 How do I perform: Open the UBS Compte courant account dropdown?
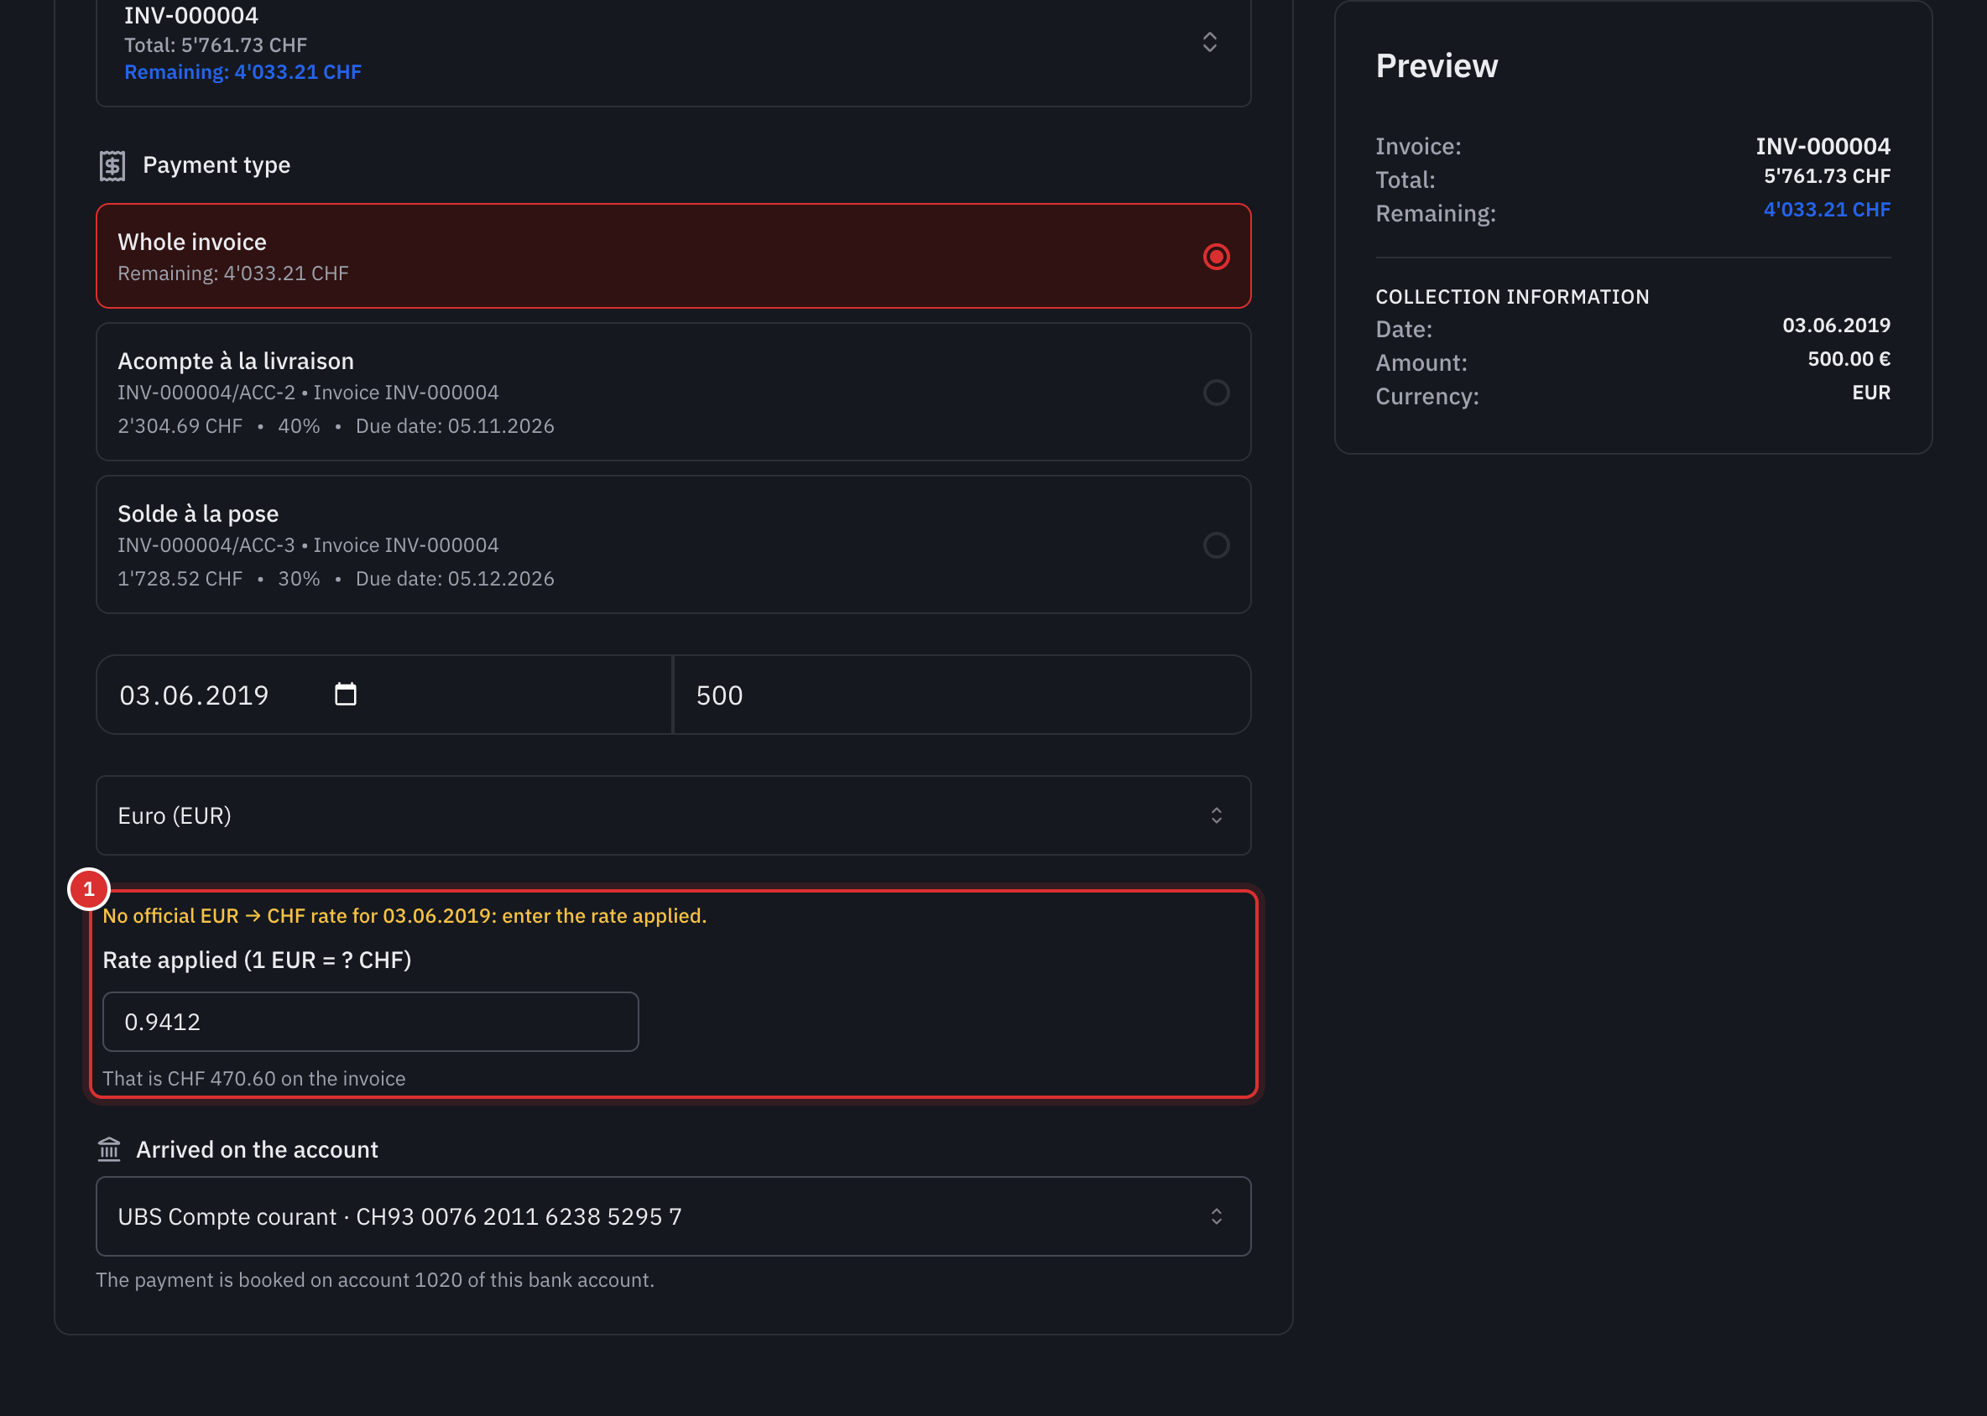[x=674, y=1216]
